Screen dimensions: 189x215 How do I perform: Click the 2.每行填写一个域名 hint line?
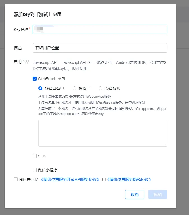(x=102, y=111)
